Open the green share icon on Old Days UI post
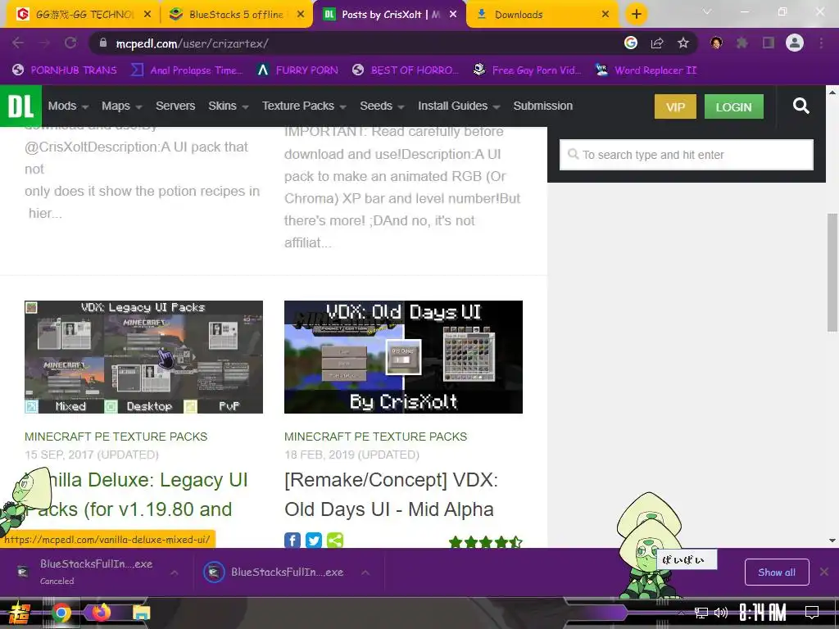 point(335,541)
